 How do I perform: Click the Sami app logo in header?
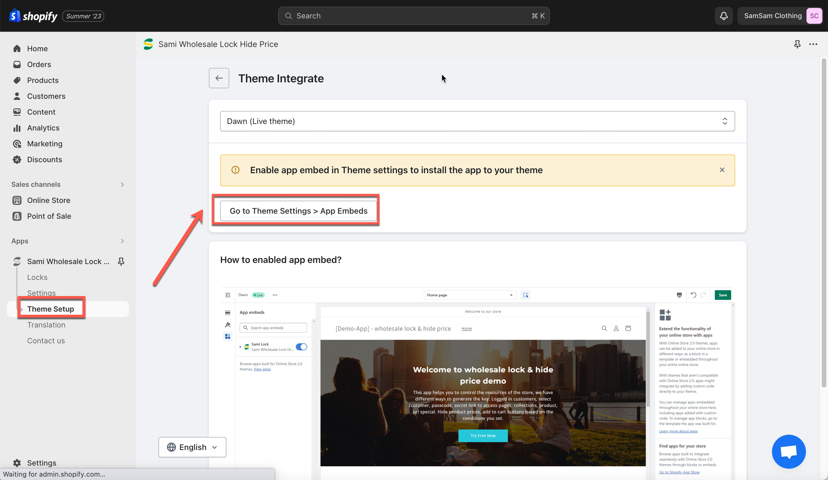[x=148, y=44]
